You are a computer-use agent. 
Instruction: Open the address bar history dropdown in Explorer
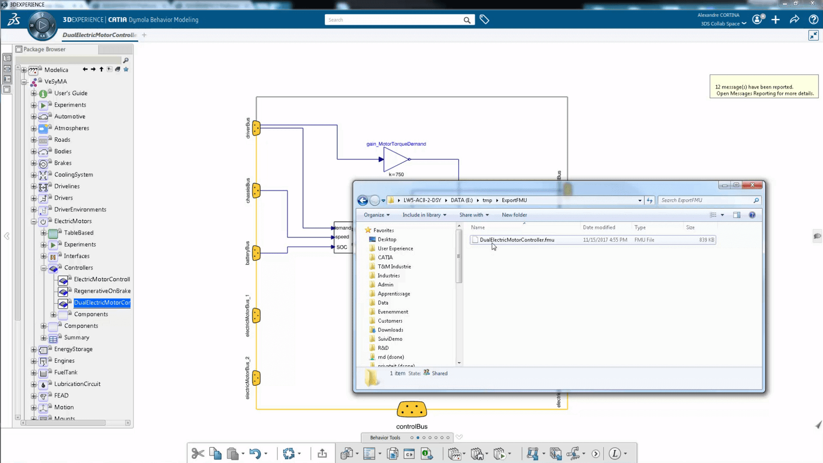point(640,200)
